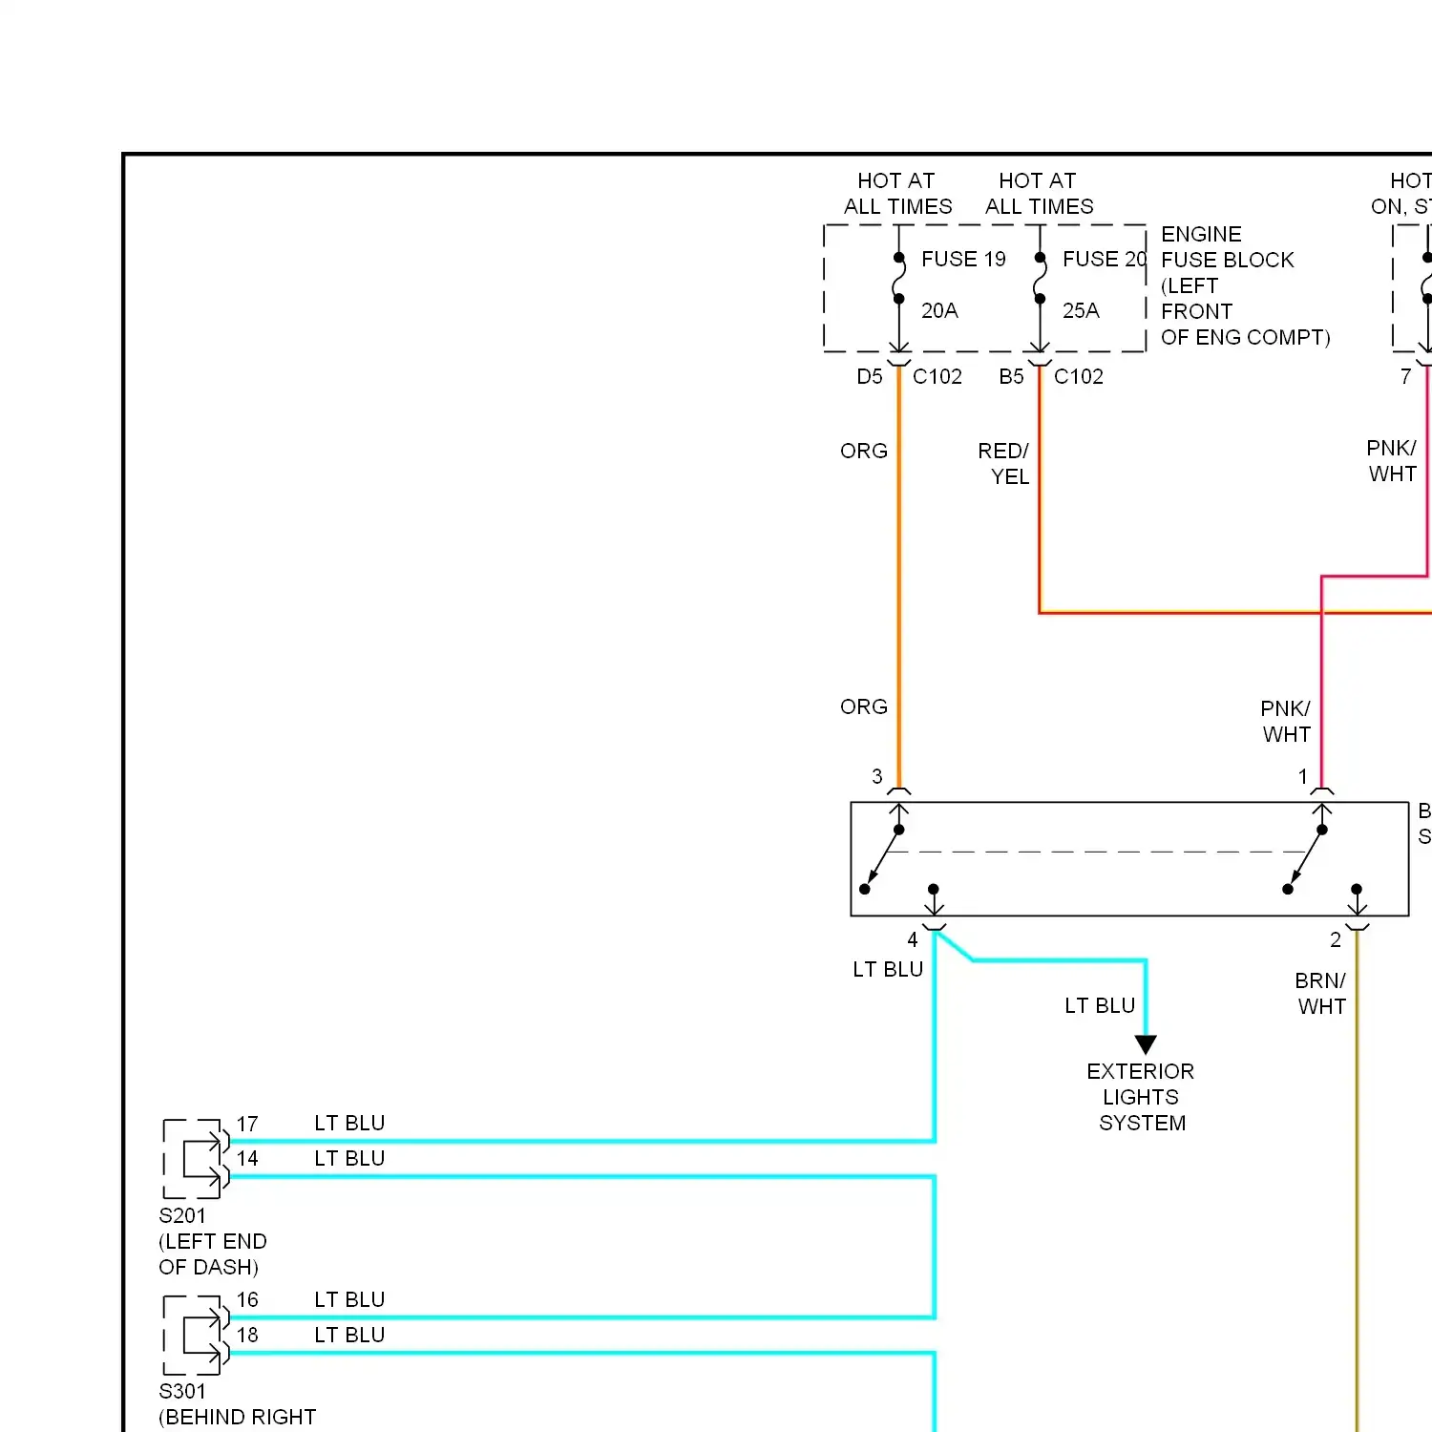Click pin number 17 at S201
This screenshot has width=1432, height=1432.
tap(247, 1125)
